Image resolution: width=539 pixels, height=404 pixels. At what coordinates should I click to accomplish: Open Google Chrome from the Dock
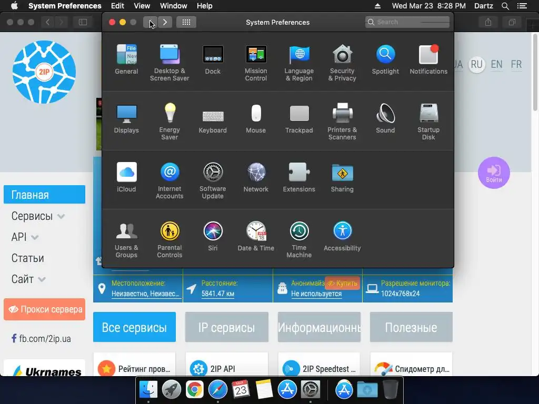(x=195, y=390)
